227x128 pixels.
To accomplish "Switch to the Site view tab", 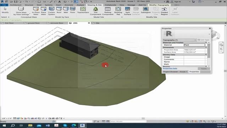I will click(x=98, y=23).
